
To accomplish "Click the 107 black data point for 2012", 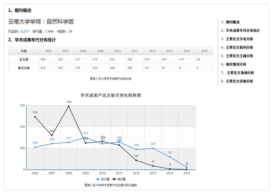I will point(136,160).
